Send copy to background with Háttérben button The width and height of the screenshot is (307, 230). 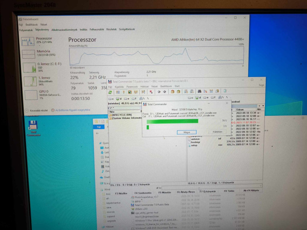point(217,132)
